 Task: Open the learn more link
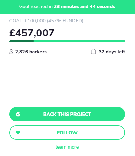pyautogui.click(x=67, y=147)
